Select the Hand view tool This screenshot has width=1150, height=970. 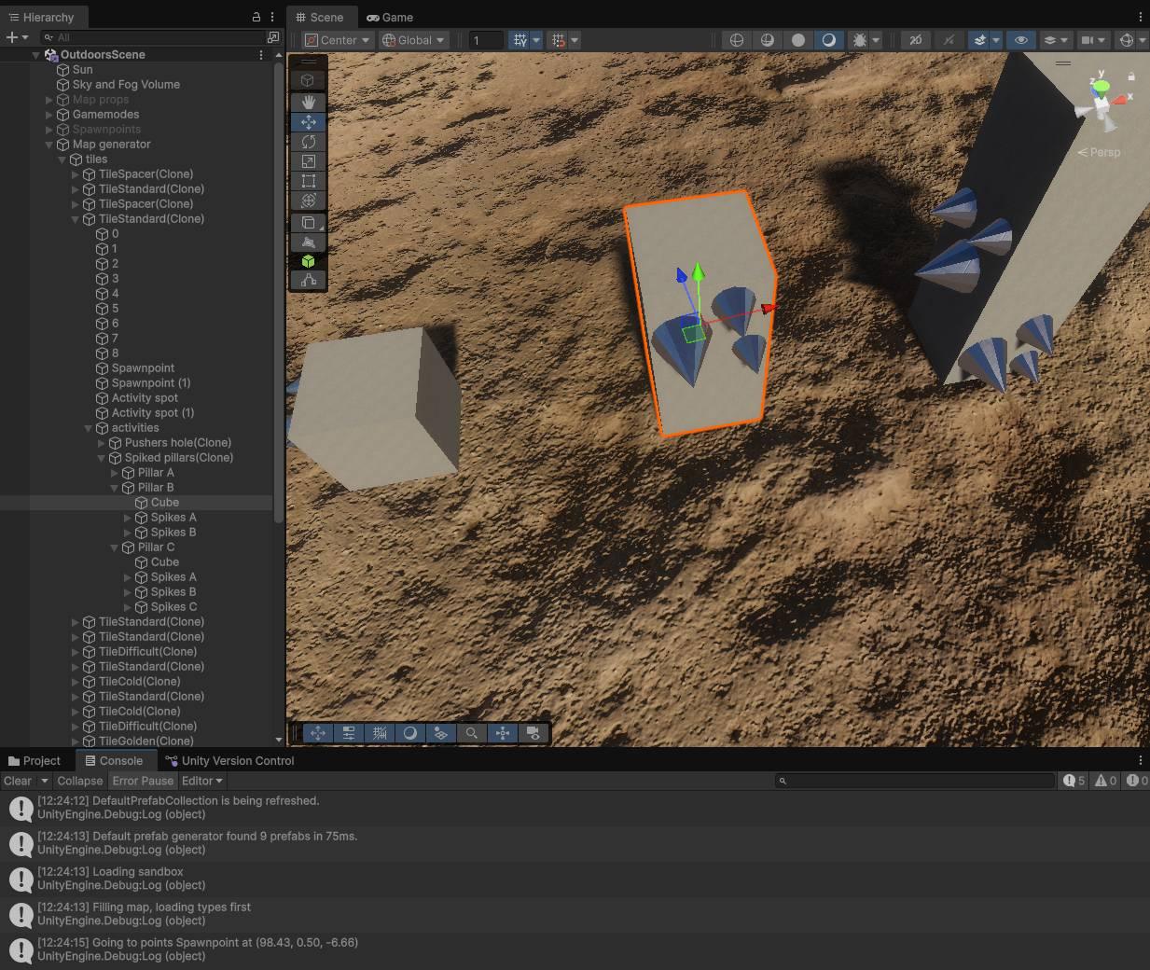point(308,102)
